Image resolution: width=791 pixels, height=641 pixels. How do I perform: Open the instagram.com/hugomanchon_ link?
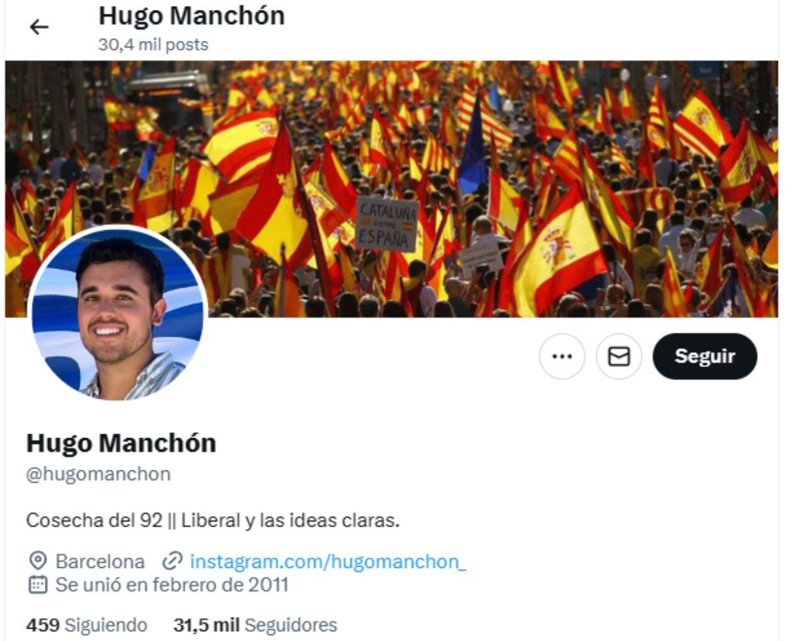(x=328, y=562)
